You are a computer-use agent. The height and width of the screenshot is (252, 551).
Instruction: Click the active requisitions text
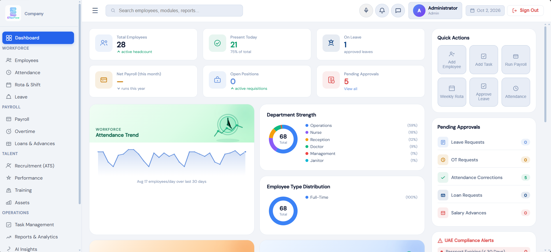click(251, 89)
